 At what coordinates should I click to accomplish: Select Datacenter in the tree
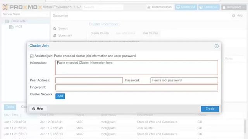pos(19,21)
